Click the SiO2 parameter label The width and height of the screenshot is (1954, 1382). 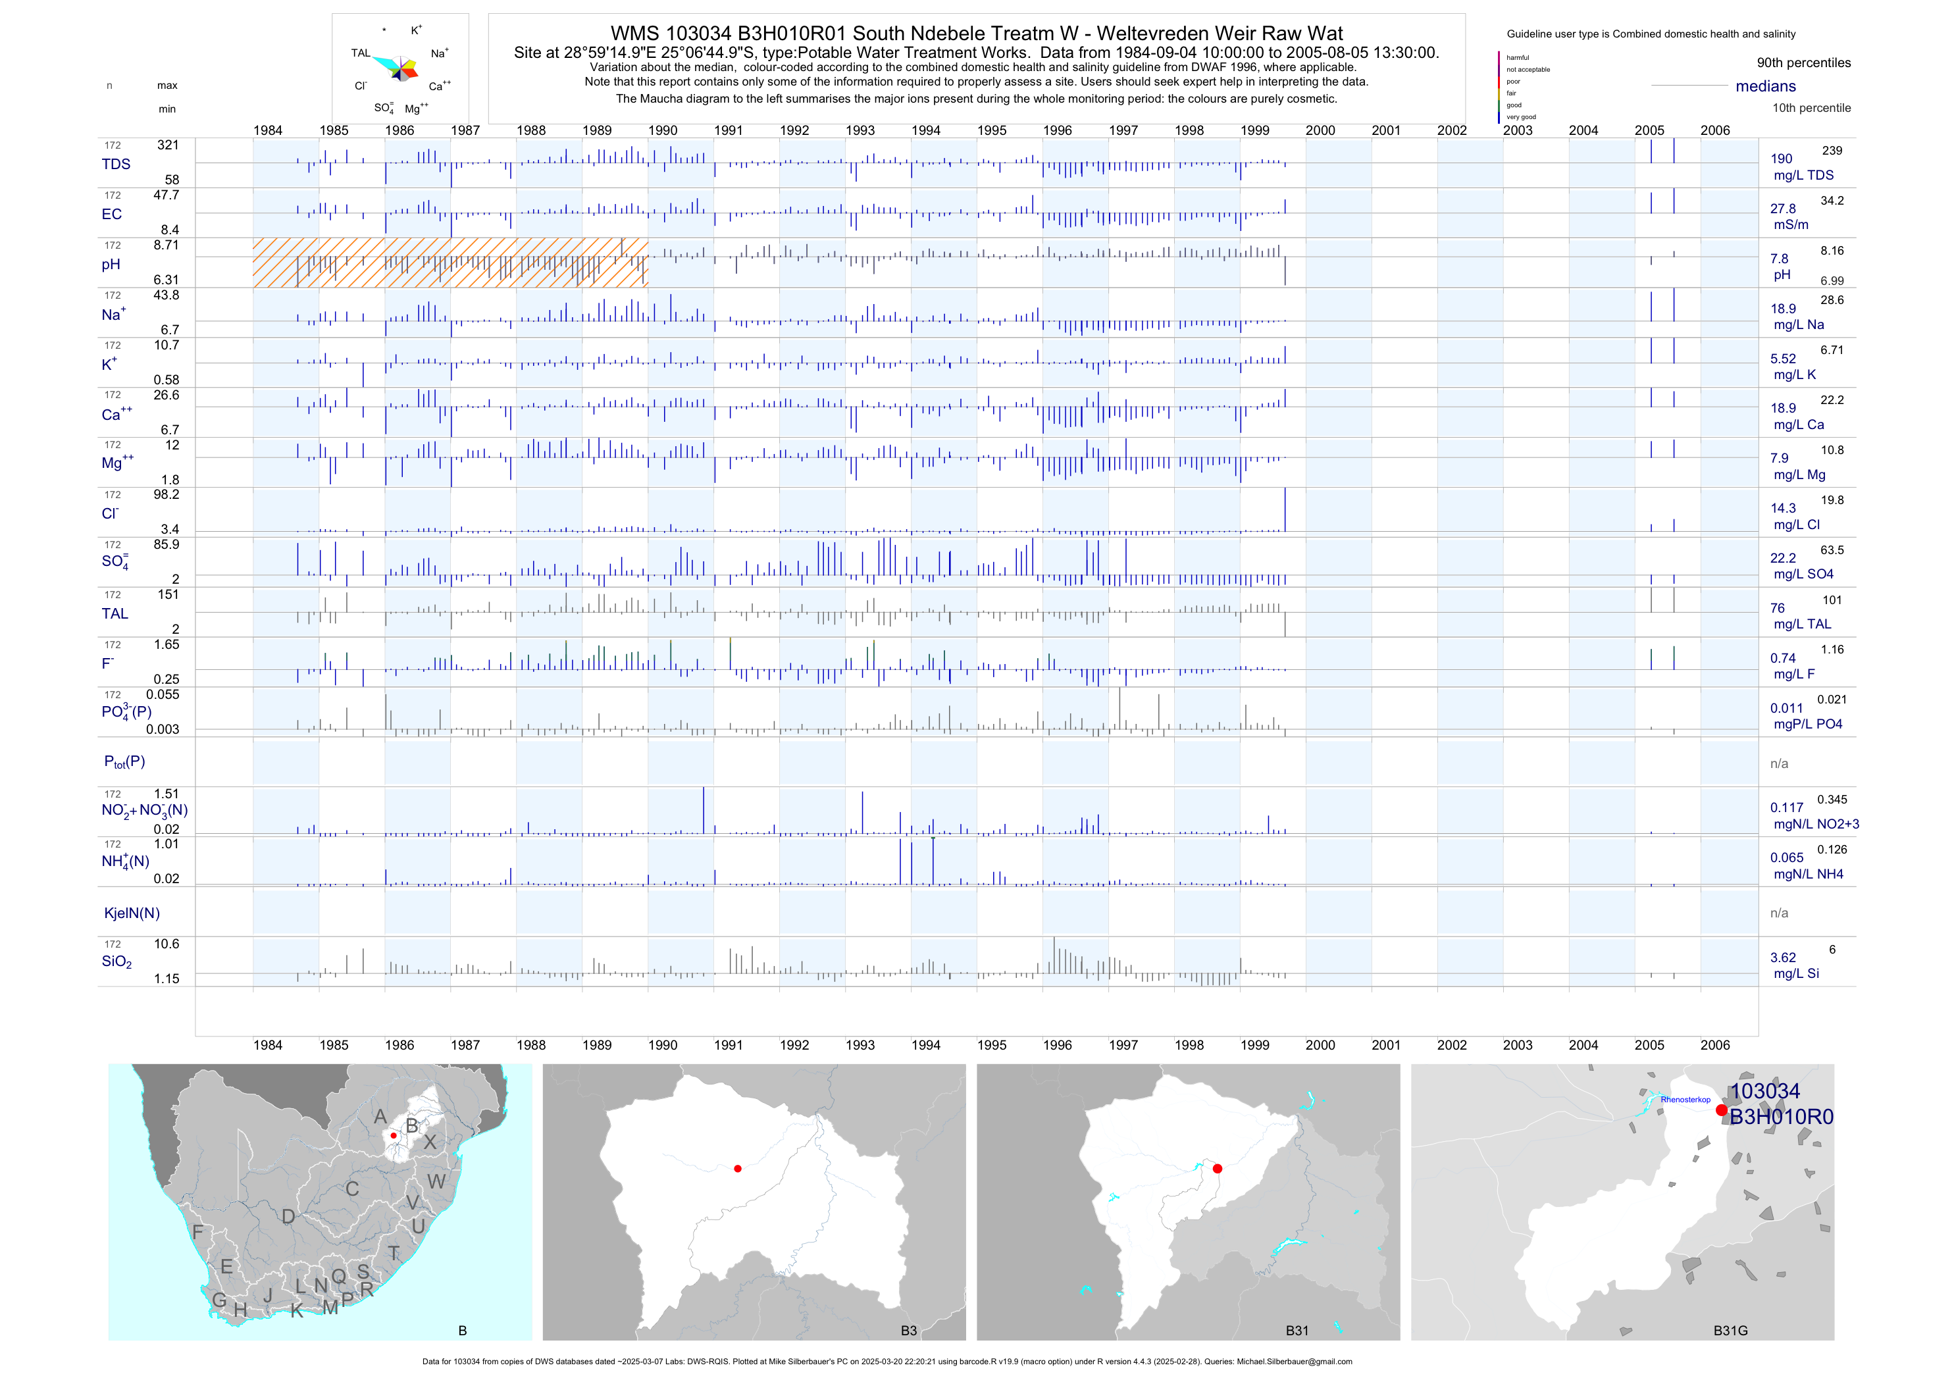tap(116, 961)
